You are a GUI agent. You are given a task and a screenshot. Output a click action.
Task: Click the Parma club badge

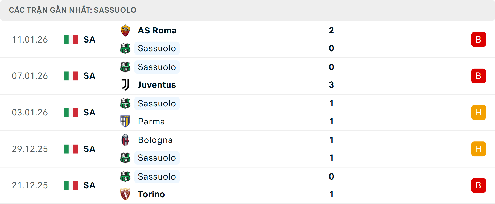pyautogui.click(x=125, y=121)
